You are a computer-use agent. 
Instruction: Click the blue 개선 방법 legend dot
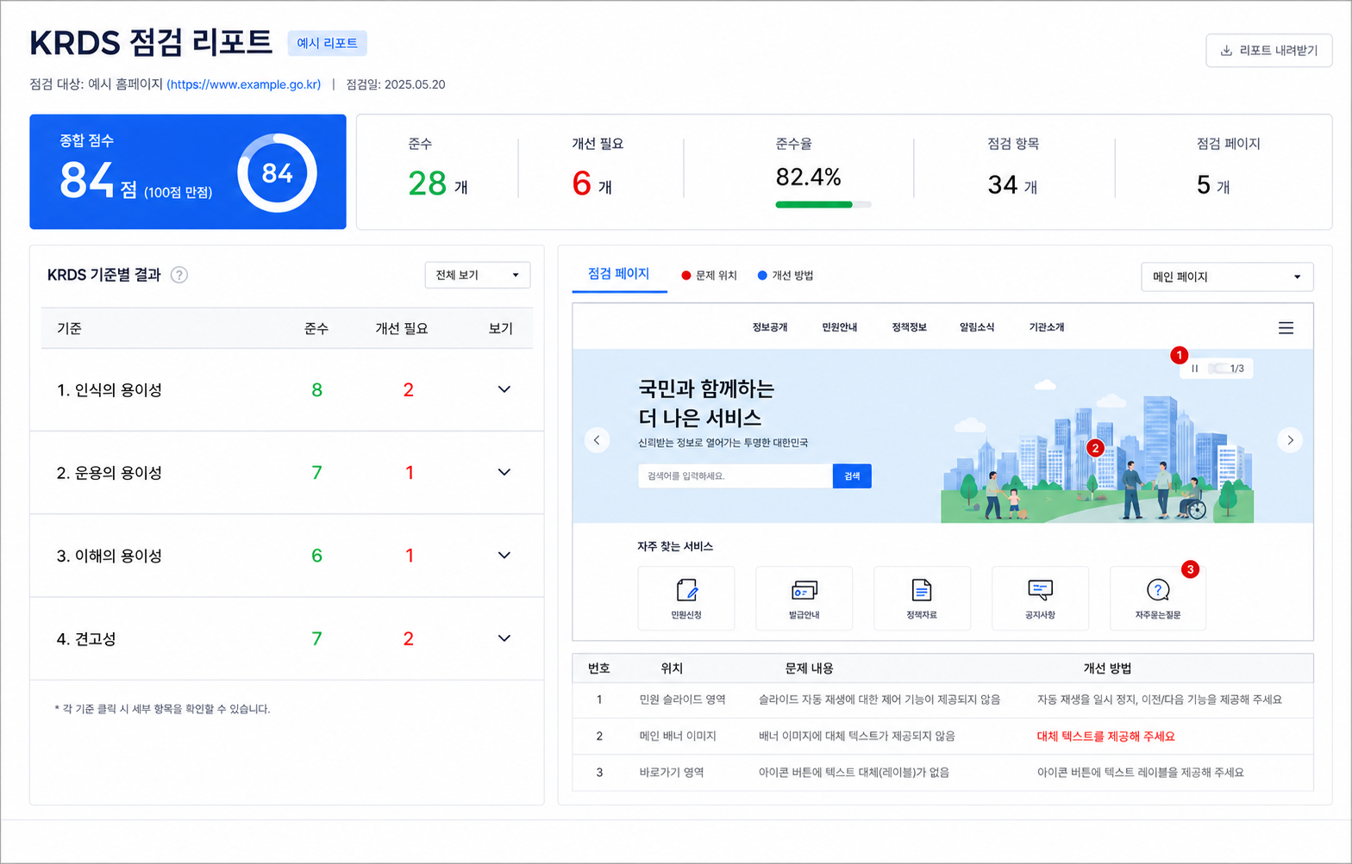(x=762, y=276)
